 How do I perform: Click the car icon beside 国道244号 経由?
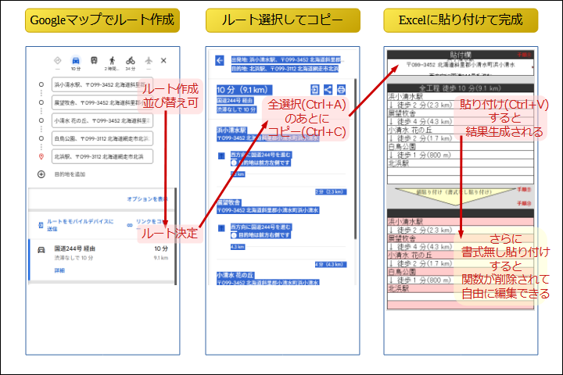(x=41, y=249)
